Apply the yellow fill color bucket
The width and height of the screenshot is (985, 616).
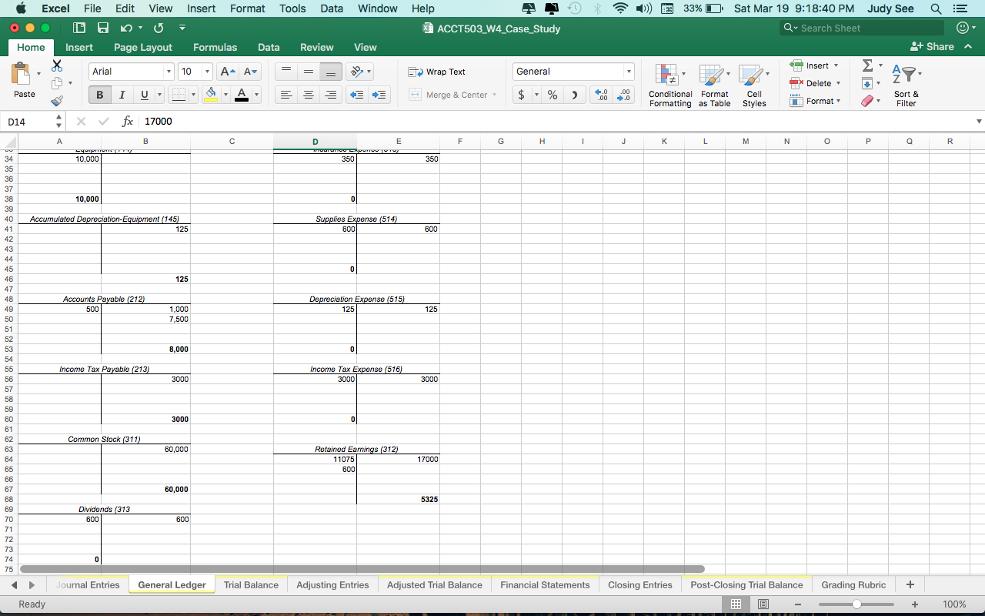click(212, 95)
